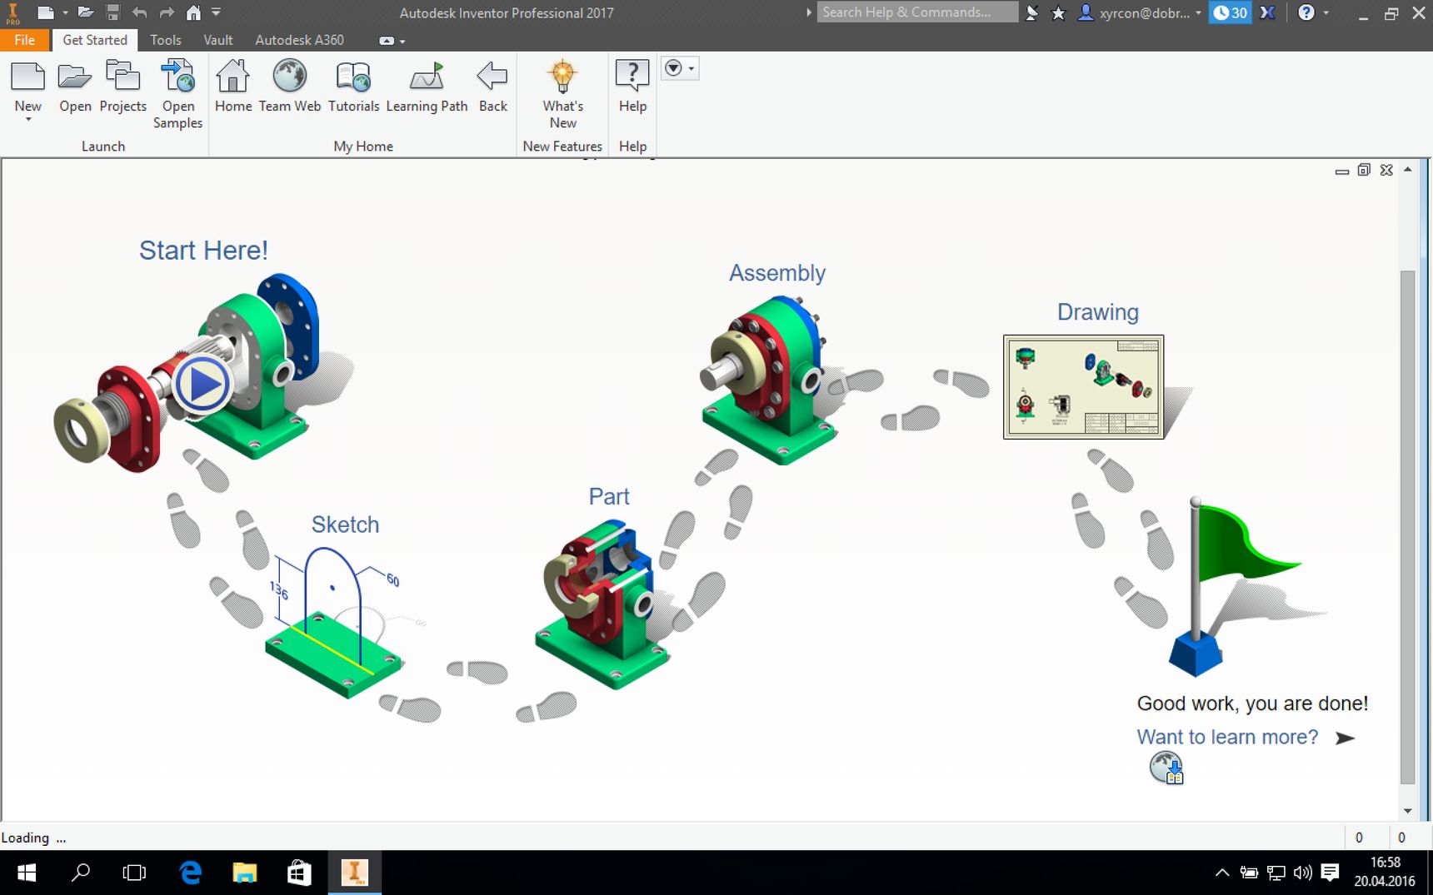Click the Assembly label
This screenshot has width=1433, height=895.
point(777,273)
